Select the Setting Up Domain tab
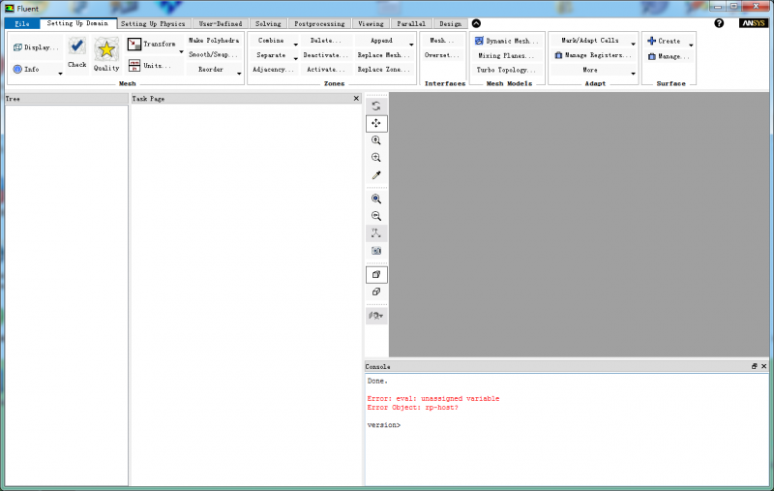The image size is (774, 491). click(x=77, y=23)
